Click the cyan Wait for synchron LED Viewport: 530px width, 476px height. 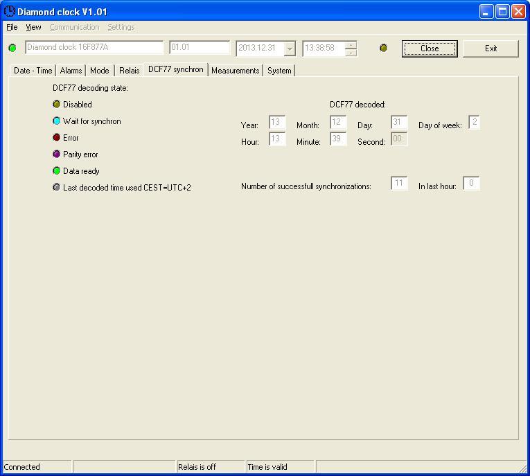coord(56,121)
